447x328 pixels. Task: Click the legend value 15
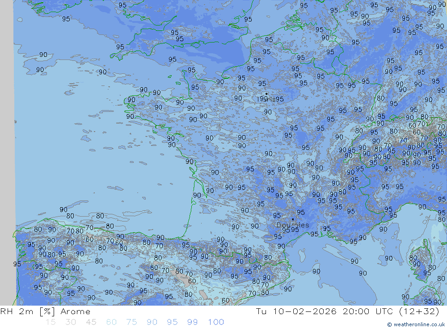point(51,322)
